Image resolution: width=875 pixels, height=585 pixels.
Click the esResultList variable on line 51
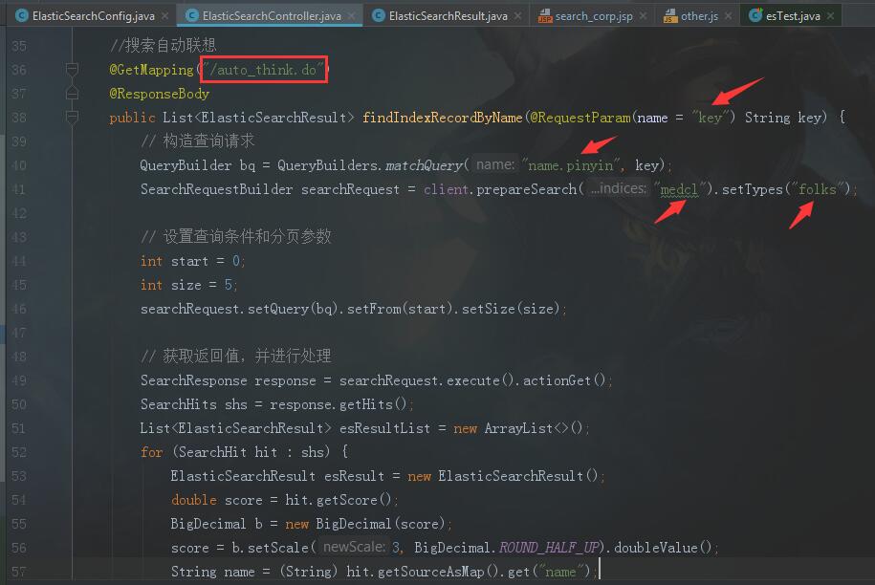(x=384, y=429)
